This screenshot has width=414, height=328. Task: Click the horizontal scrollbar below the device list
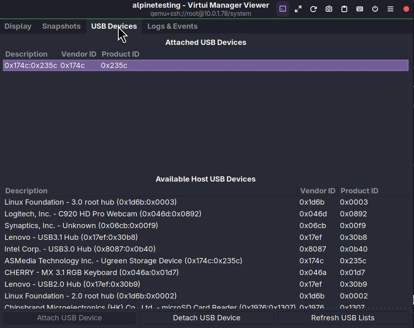203,309
